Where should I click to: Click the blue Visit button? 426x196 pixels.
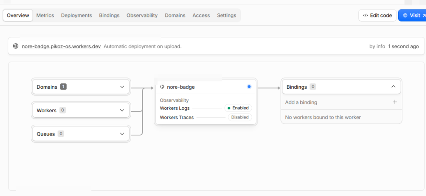click(x=412, y=15)
